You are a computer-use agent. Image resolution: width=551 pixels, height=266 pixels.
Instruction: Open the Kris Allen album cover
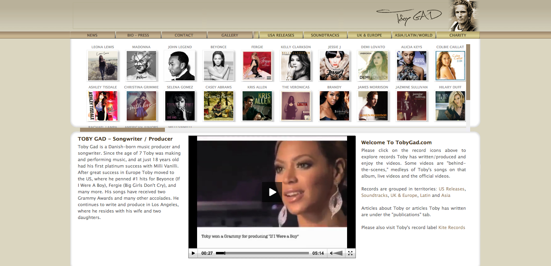[257, 106]
